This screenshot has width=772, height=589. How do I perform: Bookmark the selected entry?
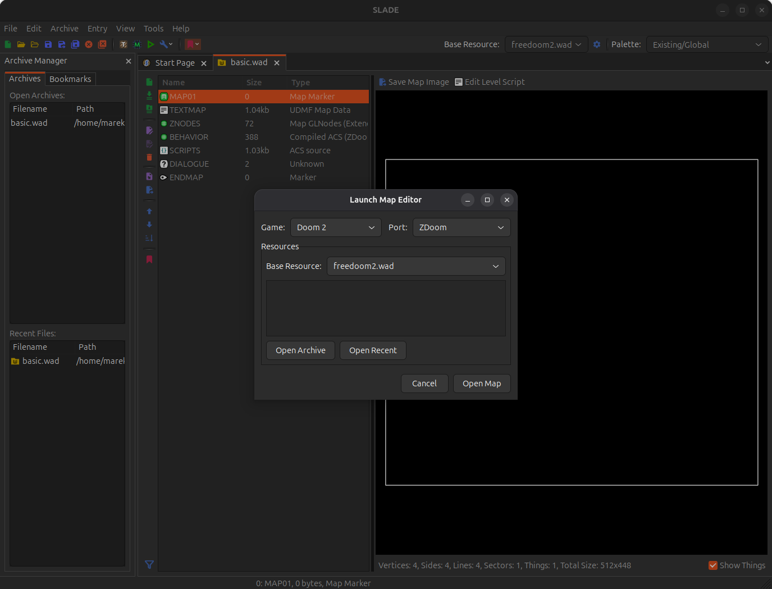(149, 259)
